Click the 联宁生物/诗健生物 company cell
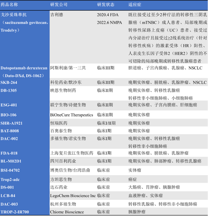Screen dimensions: 208x217 click(x=68, y=105)
